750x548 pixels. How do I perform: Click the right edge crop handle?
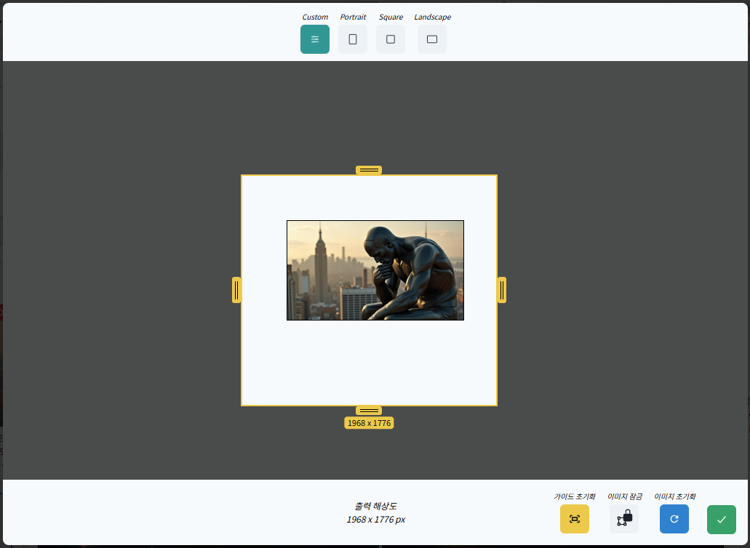502,290
